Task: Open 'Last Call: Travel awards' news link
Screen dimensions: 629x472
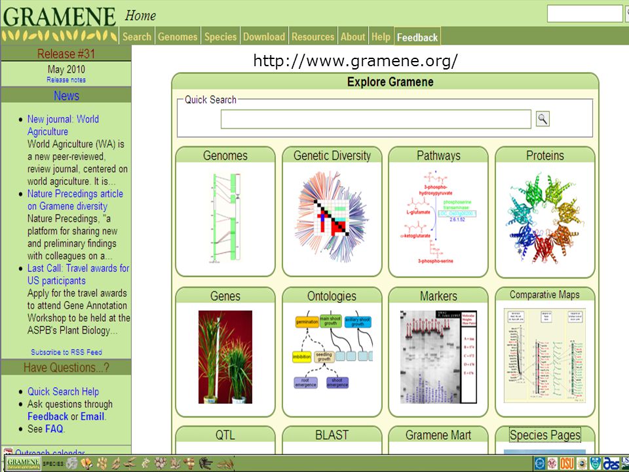Action: [x=78, y=275]
